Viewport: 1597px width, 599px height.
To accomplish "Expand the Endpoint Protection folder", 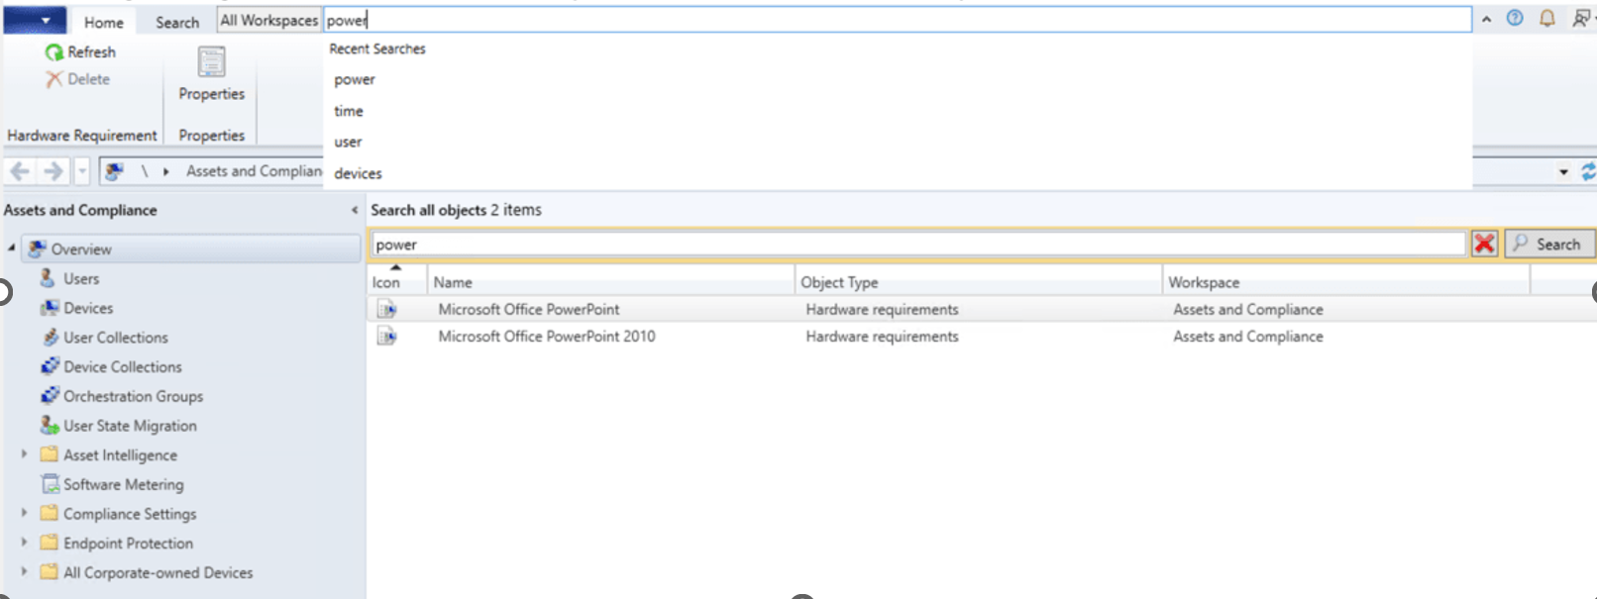I will pos(24,543).
